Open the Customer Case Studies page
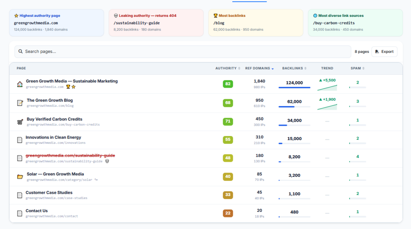 pos(49,193)
